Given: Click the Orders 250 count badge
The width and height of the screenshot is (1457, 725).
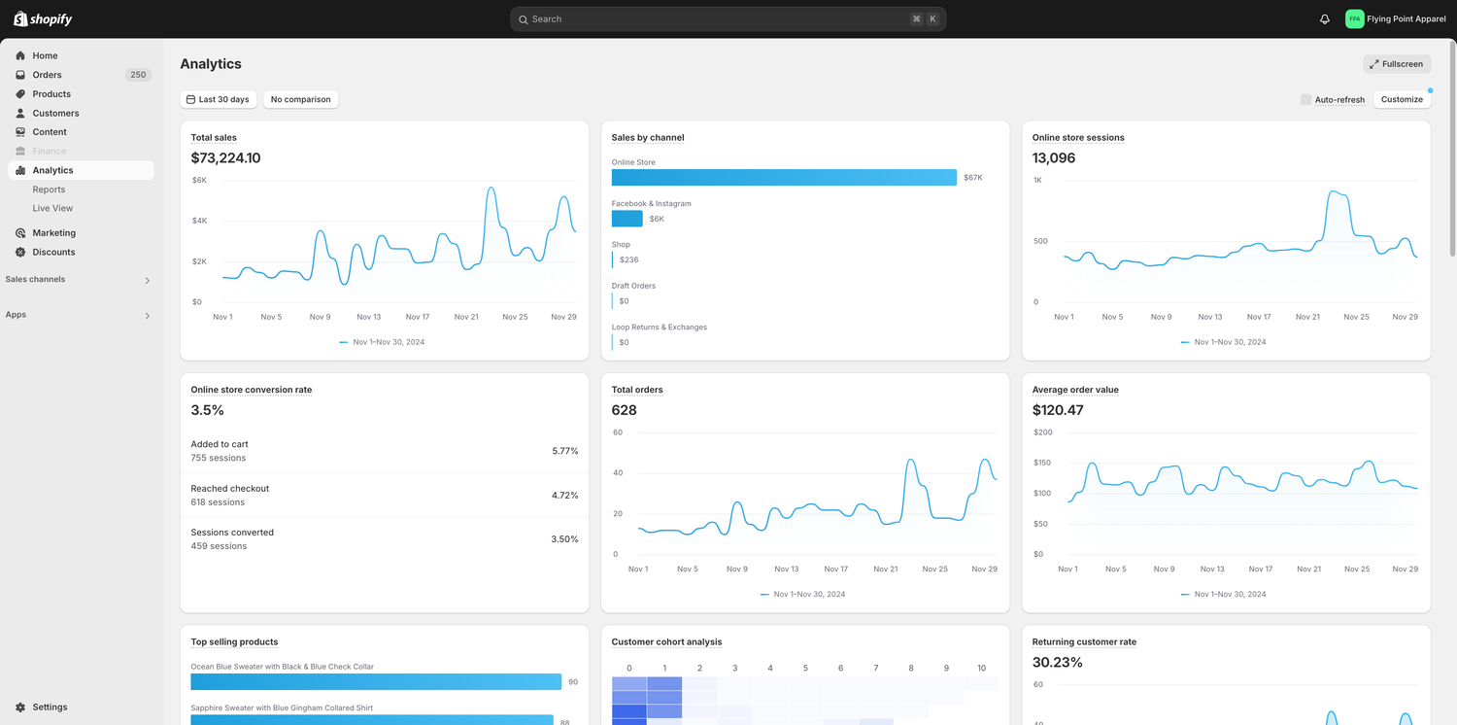Looking at the screenshot, I should click(138, 75).
